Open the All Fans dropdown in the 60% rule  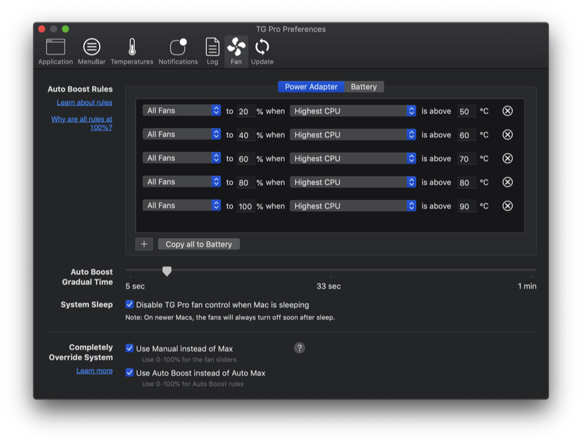click(x=182, y=158)
